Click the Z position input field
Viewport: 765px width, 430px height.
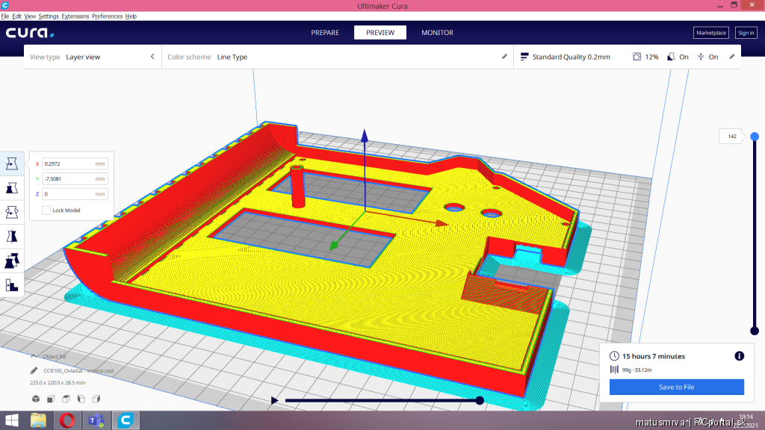(75, 194)
